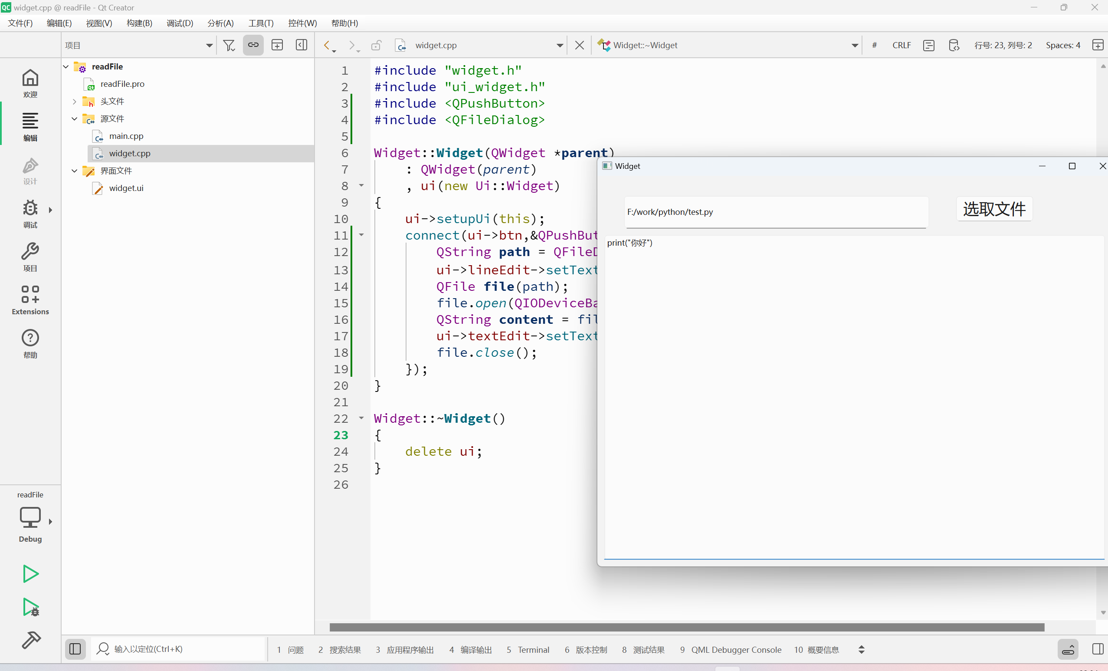Screen dimensions: 1108x671
Task: Collapse the 源文件 folder
Action: [75, 119]
